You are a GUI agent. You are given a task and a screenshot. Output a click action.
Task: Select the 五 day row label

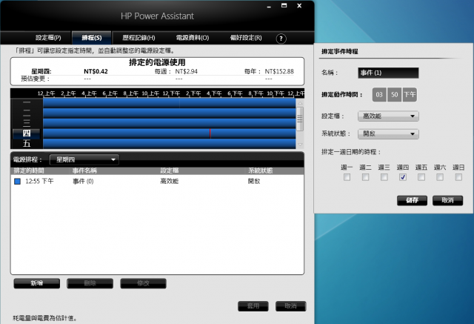tap(27, 143)
